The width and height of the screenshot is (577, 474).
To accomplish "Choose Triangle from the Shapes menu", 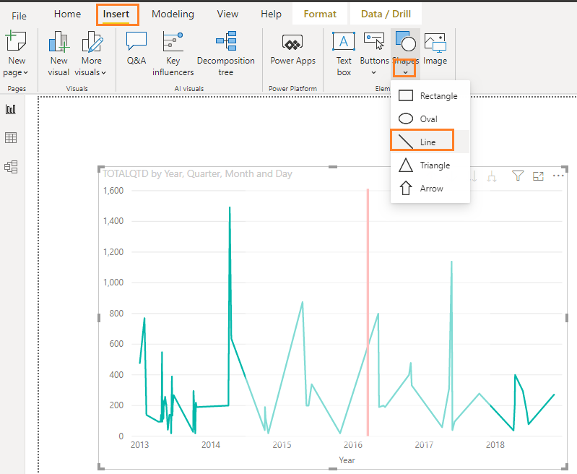I will [430, 165].
